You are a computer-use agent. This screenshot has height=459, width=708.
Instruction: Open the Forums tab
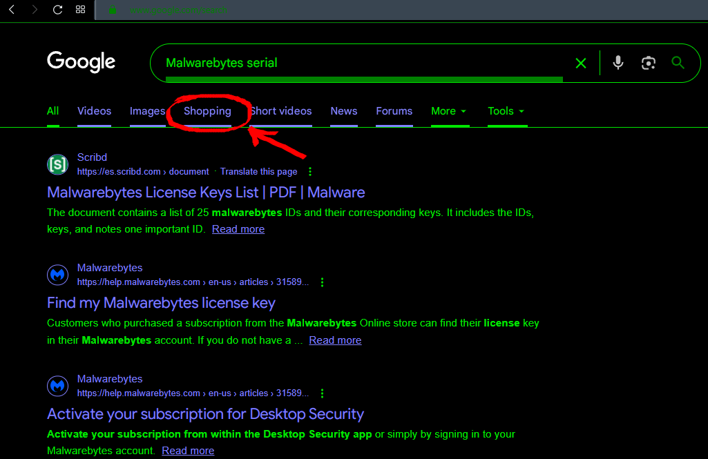(x=394, y=111)
